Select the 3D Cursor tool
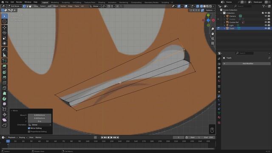This screenshot has height=153, width=272. click(5, 22)
